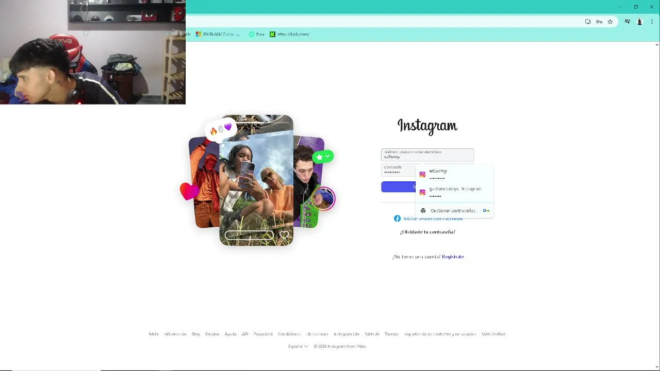Open the flow bookmark
Image resolution: width=660 pixels, height=371 pixels.
[257, 34]
